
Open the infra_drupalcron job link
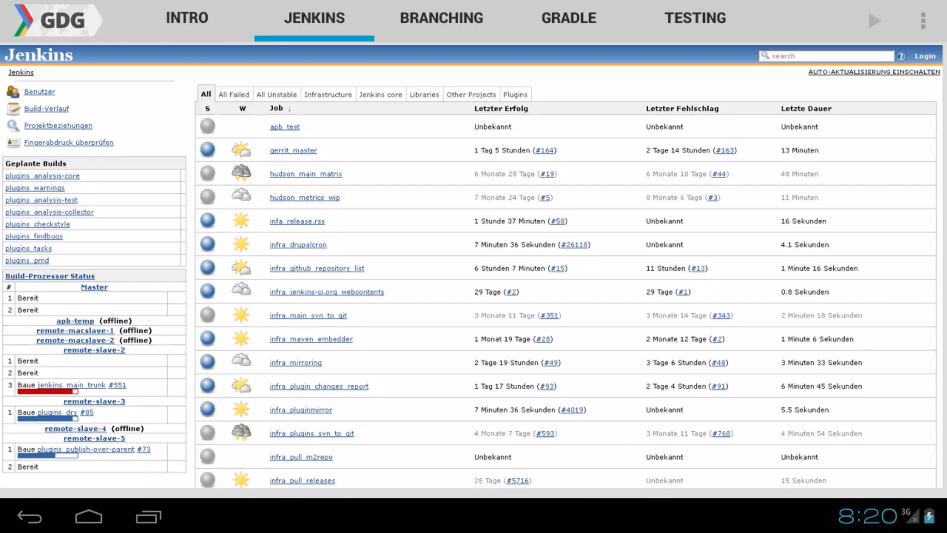click(x=298, y=245)
